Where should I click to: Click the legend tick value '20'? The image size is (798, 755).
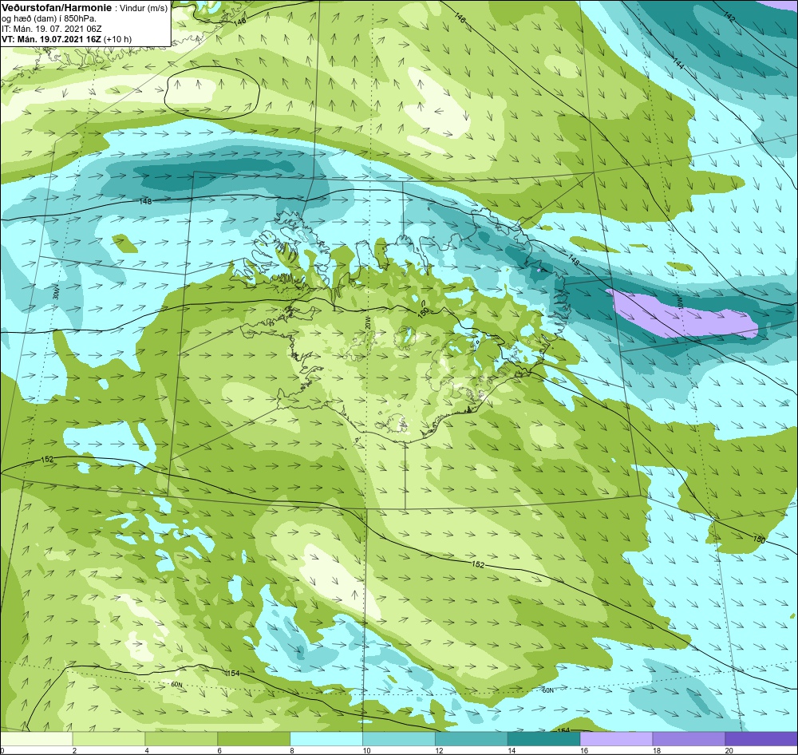coord(729,750)
